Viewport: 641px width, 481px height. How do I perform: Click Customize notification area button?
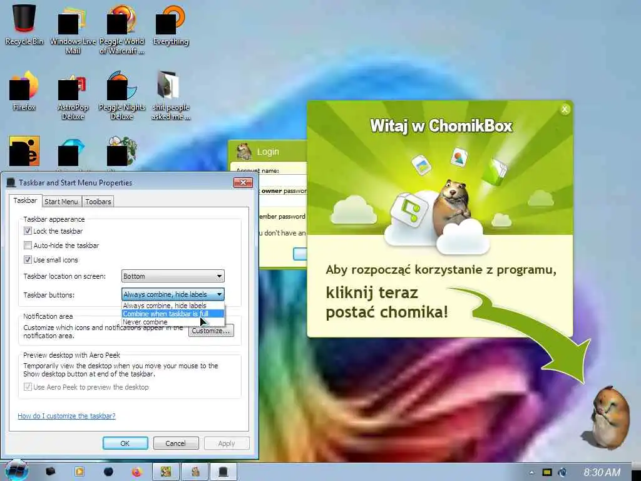(x=212, y=331)
